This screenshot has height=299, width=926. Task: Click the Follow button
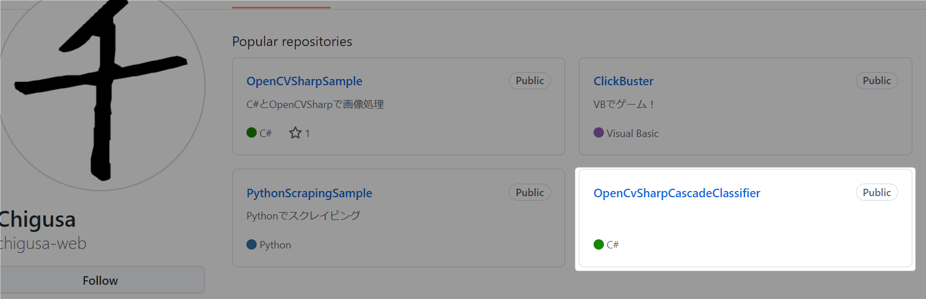click(x=100, y=280)
